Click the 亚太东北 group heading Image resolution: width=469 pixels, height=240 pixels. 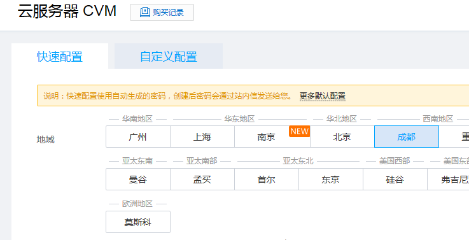click(x=298, y=161)
